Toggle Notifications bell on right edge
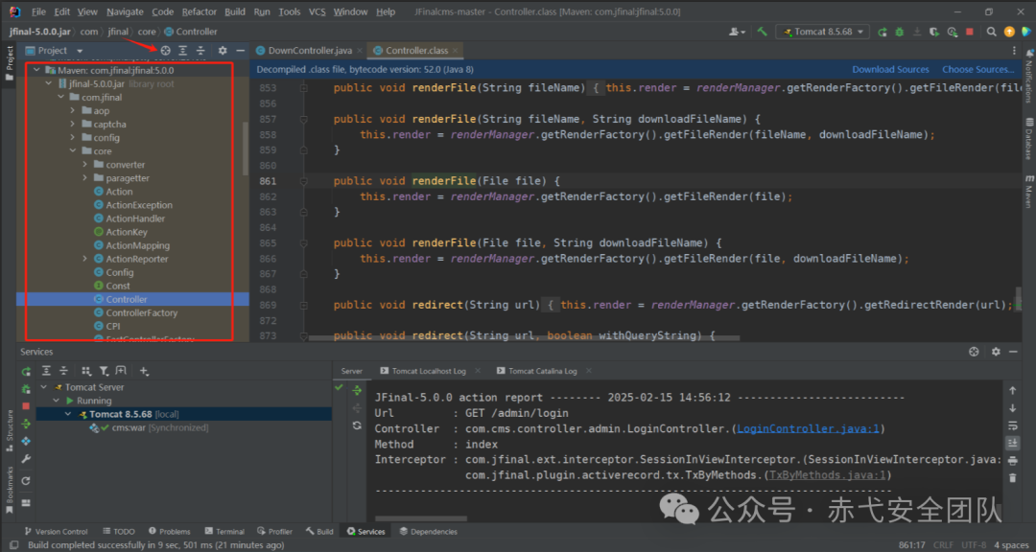 point(1028,75)
